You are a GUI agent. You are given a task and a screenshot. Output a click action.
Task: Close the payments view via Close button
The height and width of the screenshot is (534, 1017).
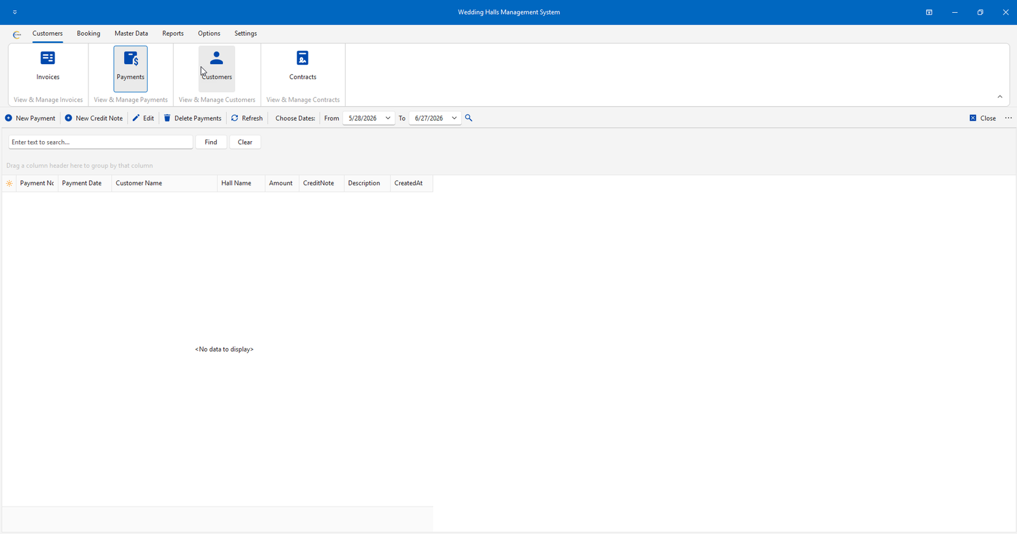tap(983, 118)
